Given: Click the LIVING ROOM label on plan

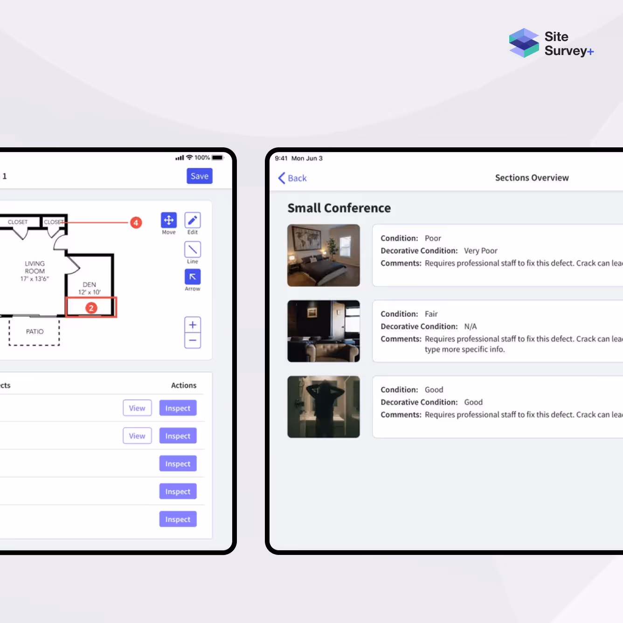Looking at the screenshot, I should (35, 271).
